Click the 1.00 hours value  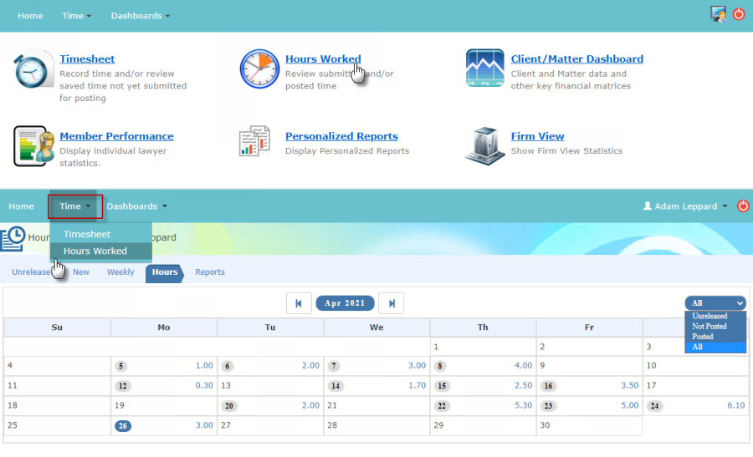coord(204,365)
